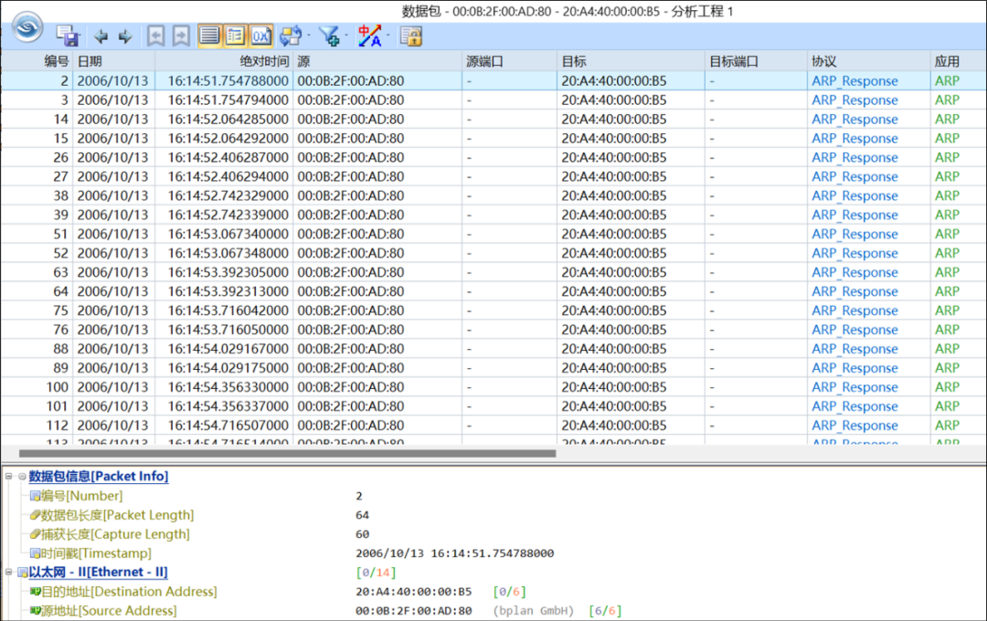Click the Colasoft eye logo button
This screenshot has height=621, width=987.
(27, 27)
